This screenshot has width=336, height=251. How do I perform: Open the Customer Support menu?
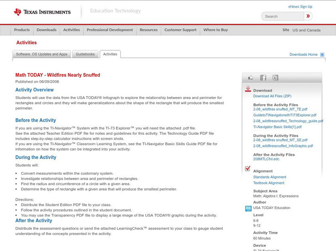[181, 30]
